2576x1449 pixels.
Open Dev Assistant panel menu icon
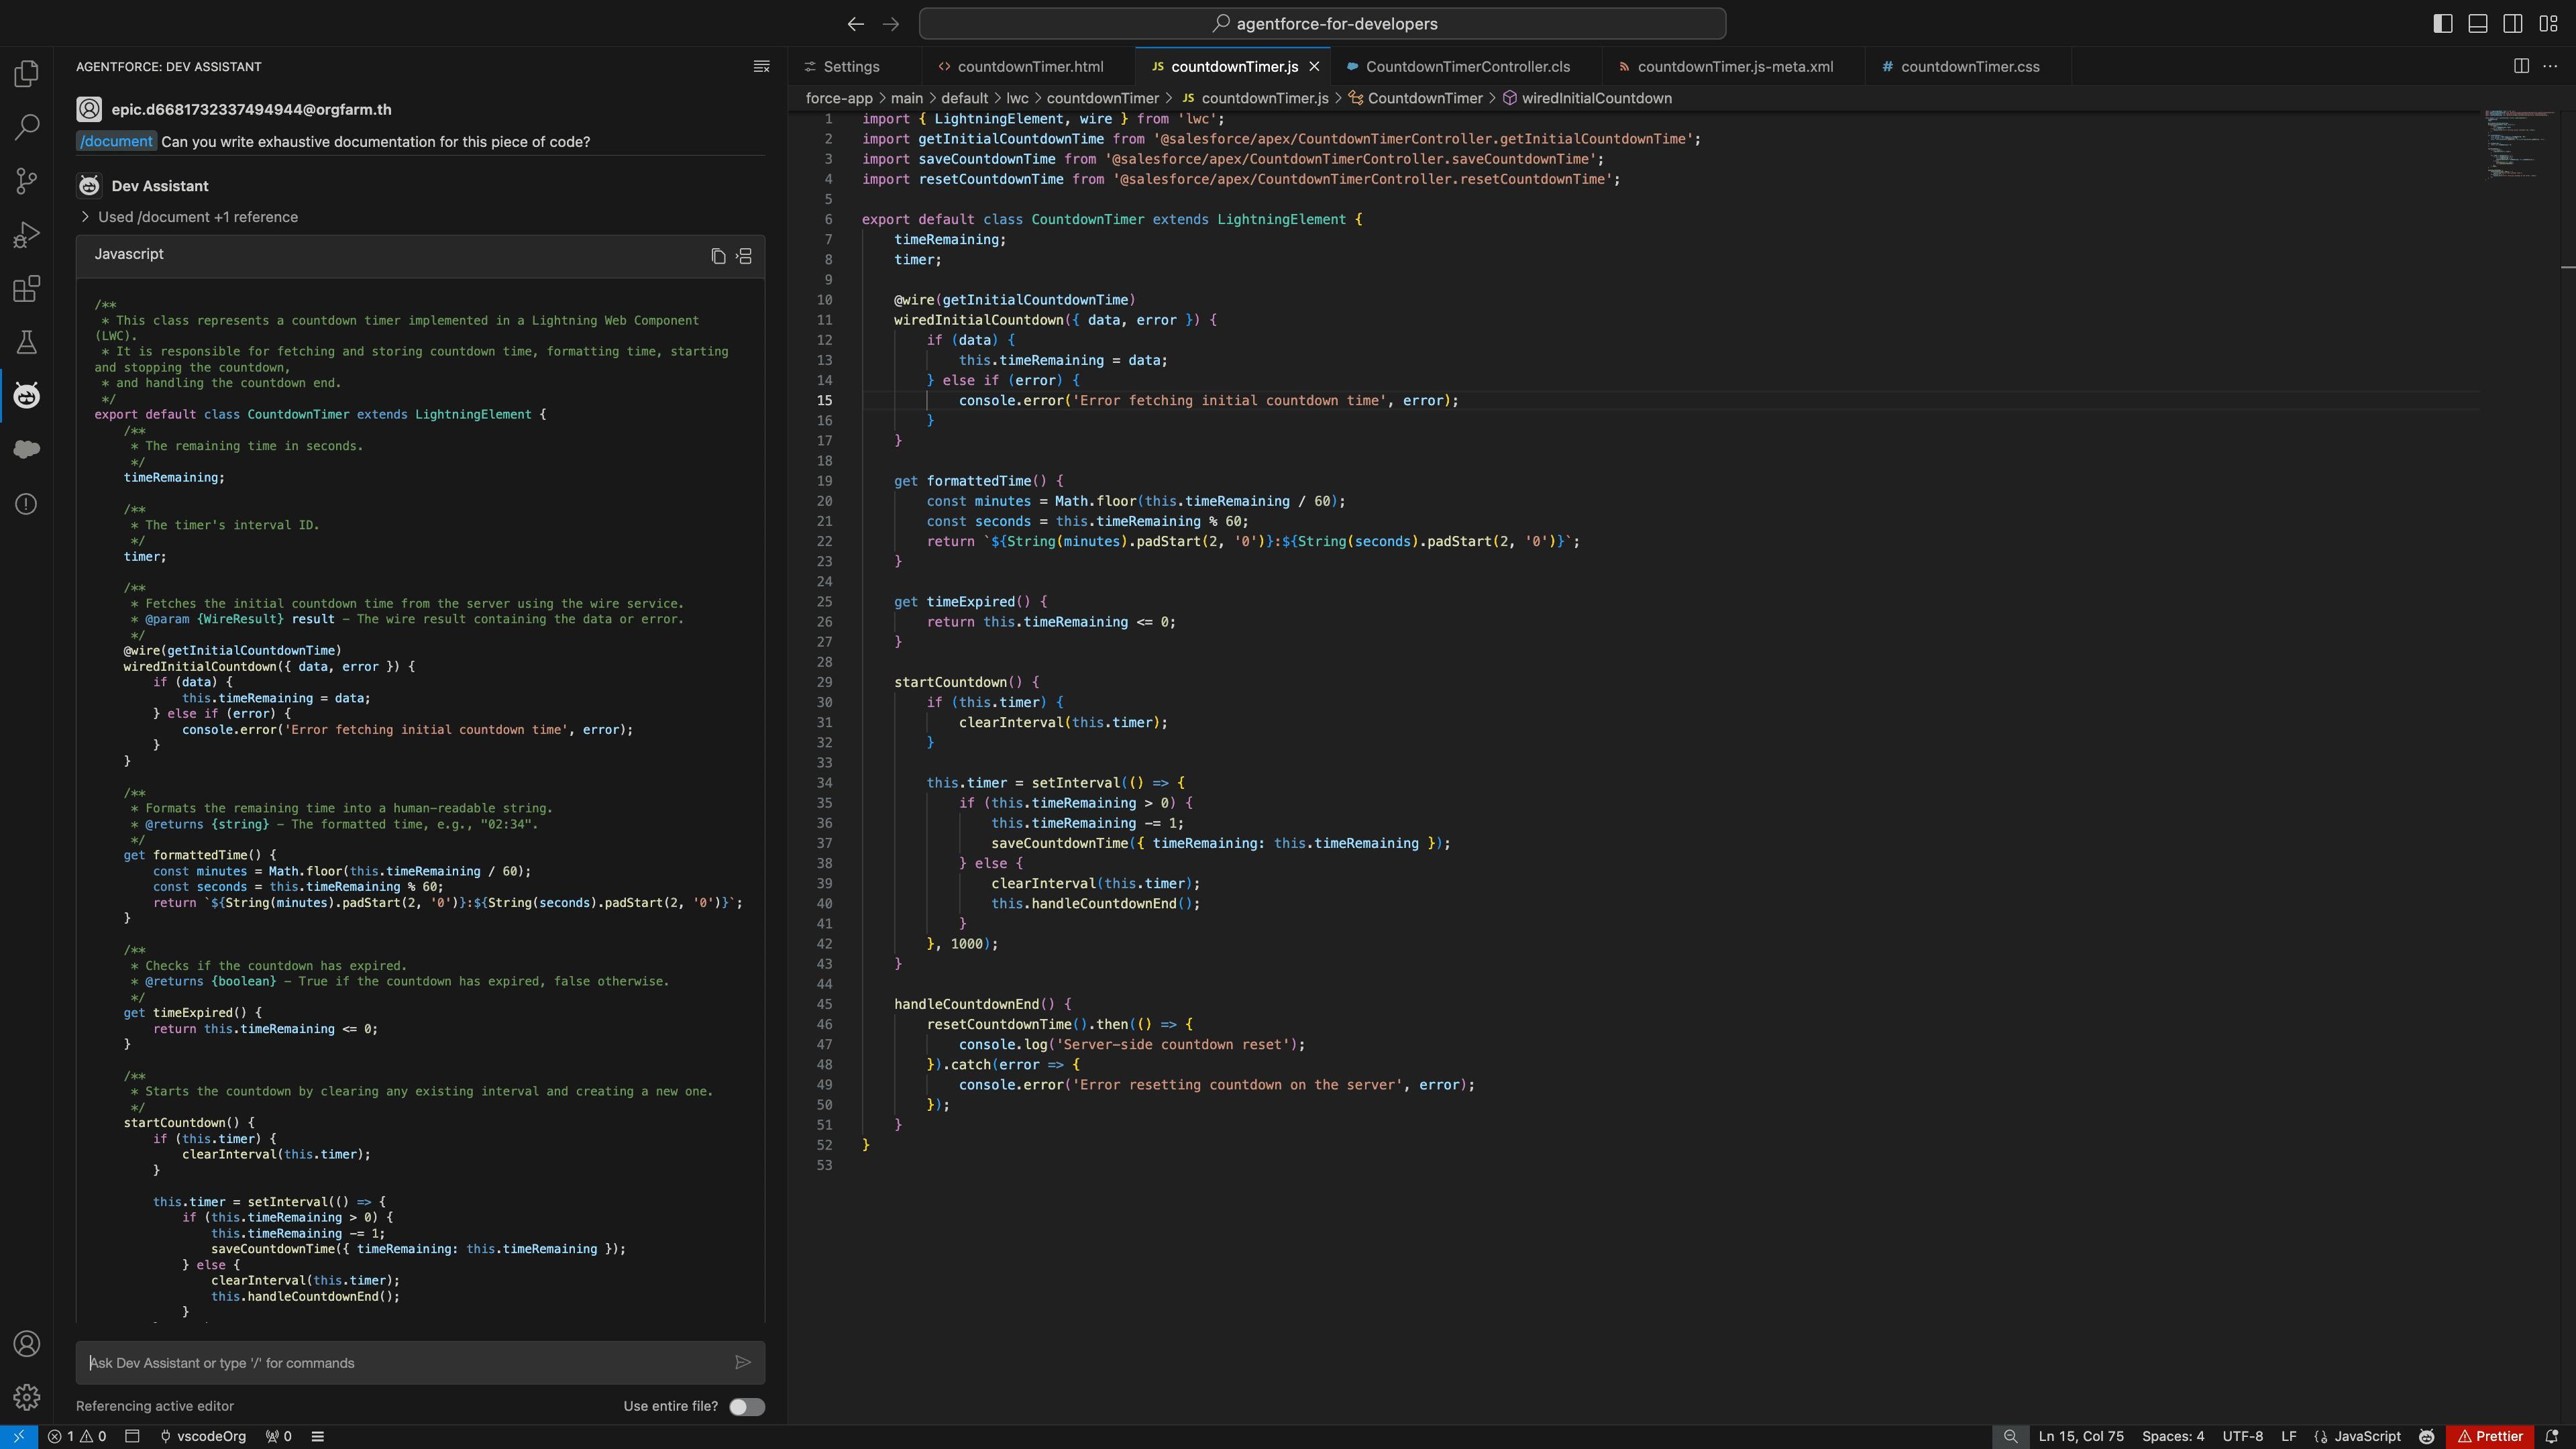click(761, 66)
